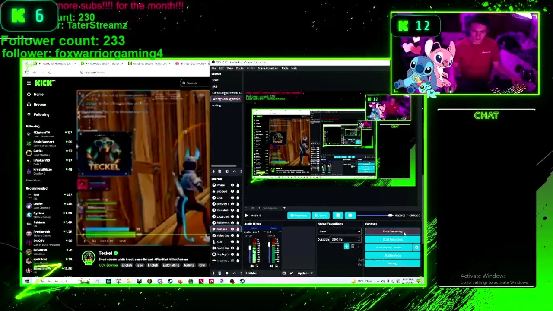Viewport: 553px width, 311px height.
Task: Play the Kick stream video
Action: [x=85, y=241]
